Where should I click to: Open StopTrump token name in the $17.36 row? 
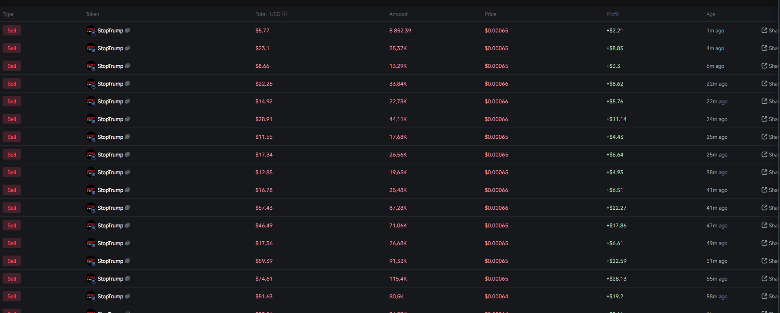[x=110, y=243]
